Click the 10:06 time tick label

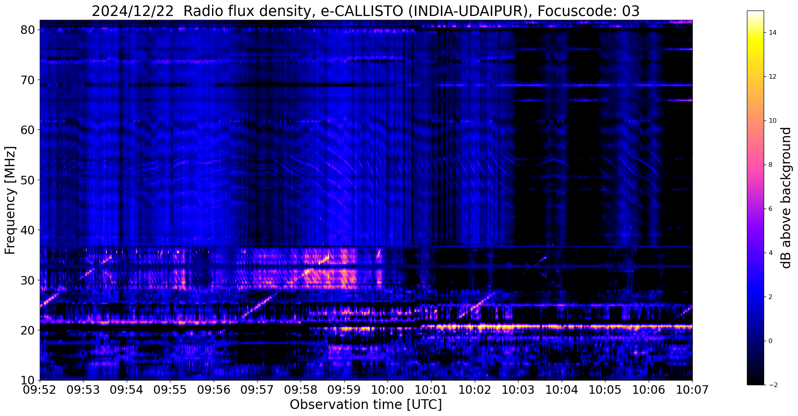649,390
